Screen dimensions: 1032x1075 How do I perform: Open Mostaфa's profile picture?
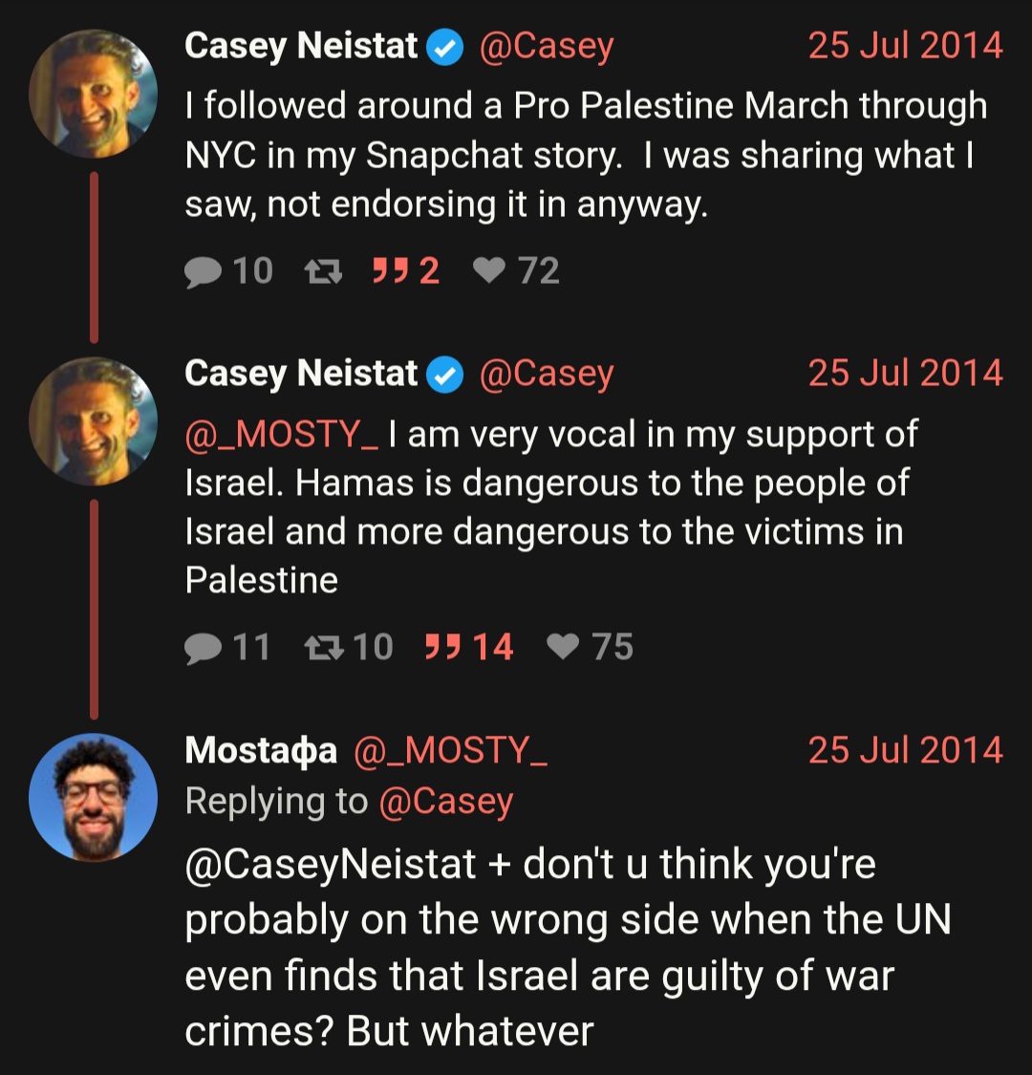coord(94,797)
